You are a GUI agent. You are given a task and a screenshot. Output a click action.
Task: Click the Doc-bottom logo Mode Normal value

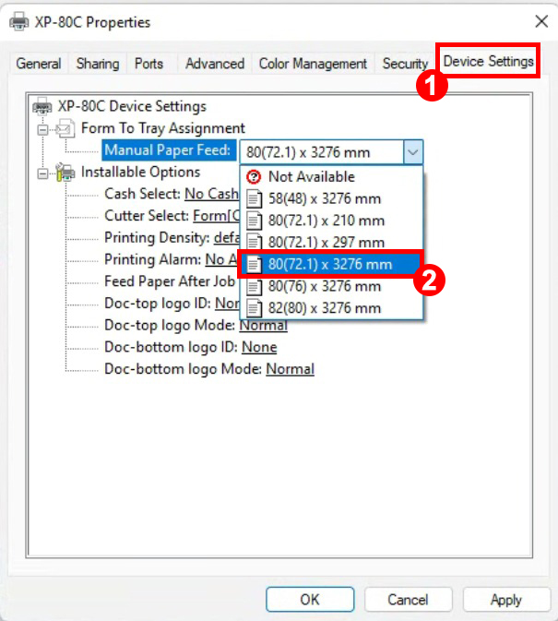(x=291, y=369)
